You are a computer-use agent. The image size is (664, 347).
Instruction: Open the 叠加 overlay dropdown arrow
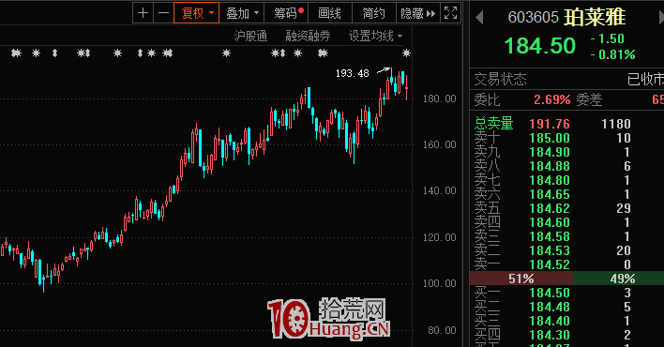(x=256, y=13)
